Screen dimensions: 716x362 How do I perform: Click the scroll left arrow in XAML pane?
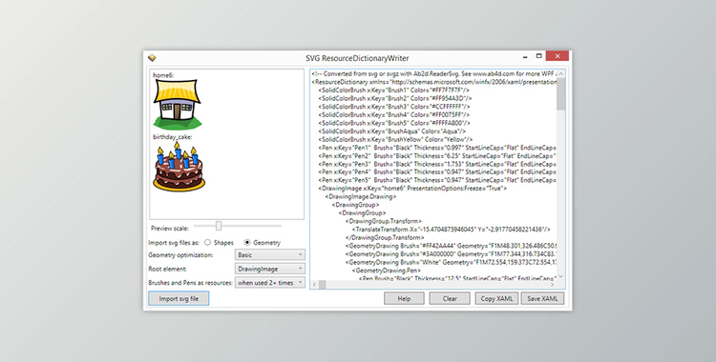coord(314,285)
